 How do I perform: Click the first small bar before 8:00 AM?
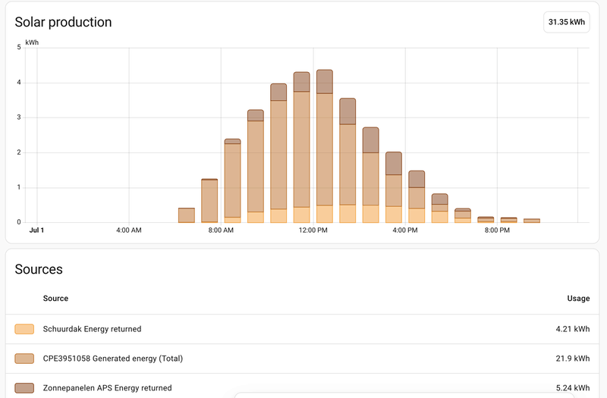click(x=187, y=215)
